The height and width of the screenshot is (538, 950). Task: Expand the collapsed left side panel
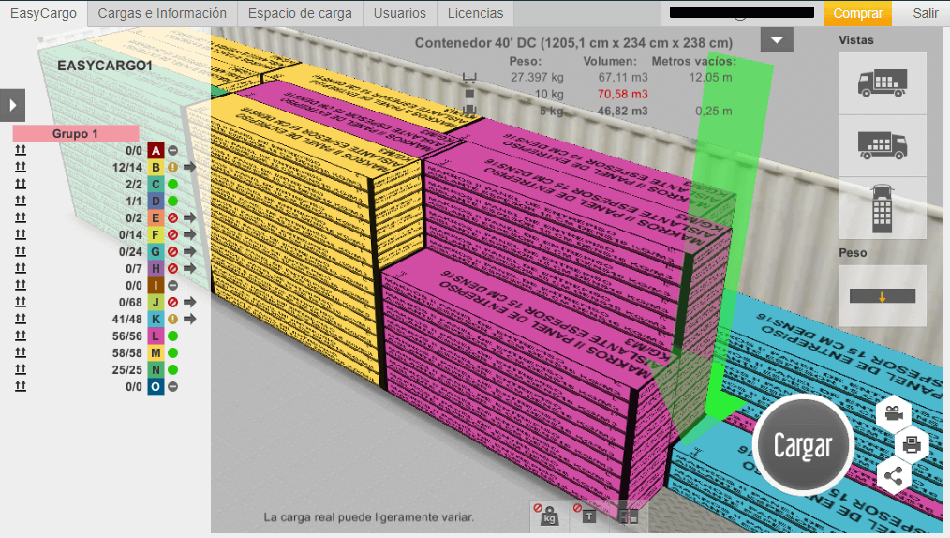point(12,104)
